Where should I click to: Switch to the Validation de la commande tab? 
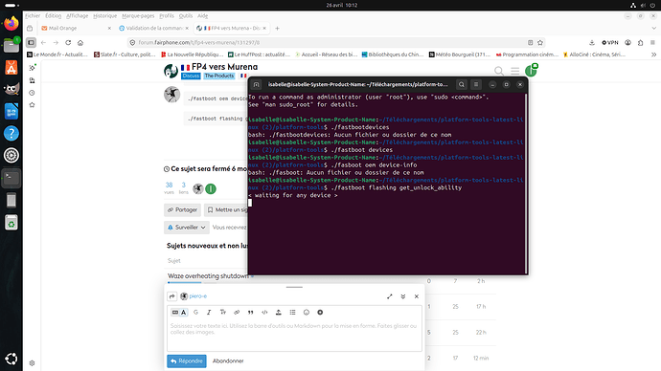tap(153, 28)
